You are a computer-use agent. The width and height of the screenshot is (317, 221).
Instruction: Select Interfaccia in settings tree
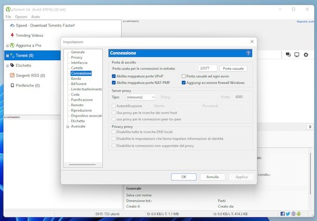pyautogui.click(x=79, y=63)
